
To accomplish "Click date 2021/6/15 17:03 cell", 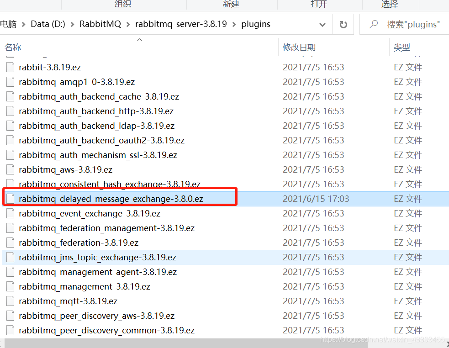I will coord(316,199).
